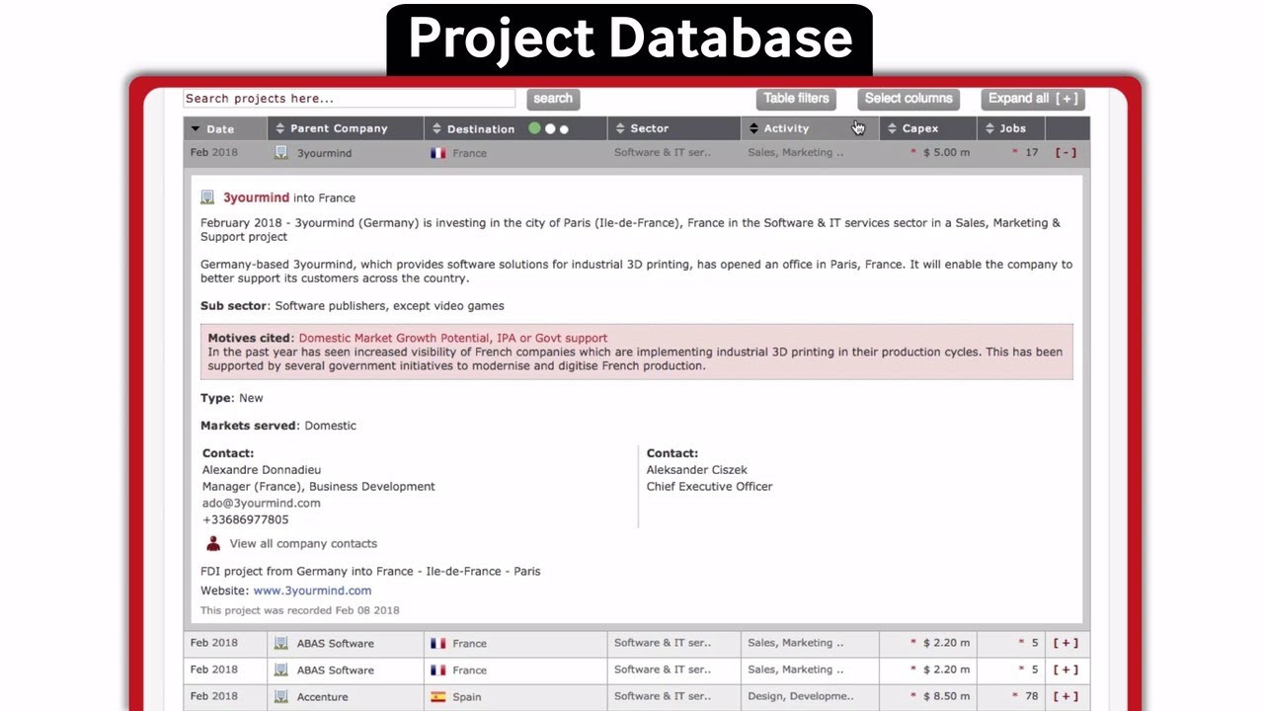Click Aleksander Ciszek contact name
This screenshot has width=1264, height=711.
(x=696, y=470)
